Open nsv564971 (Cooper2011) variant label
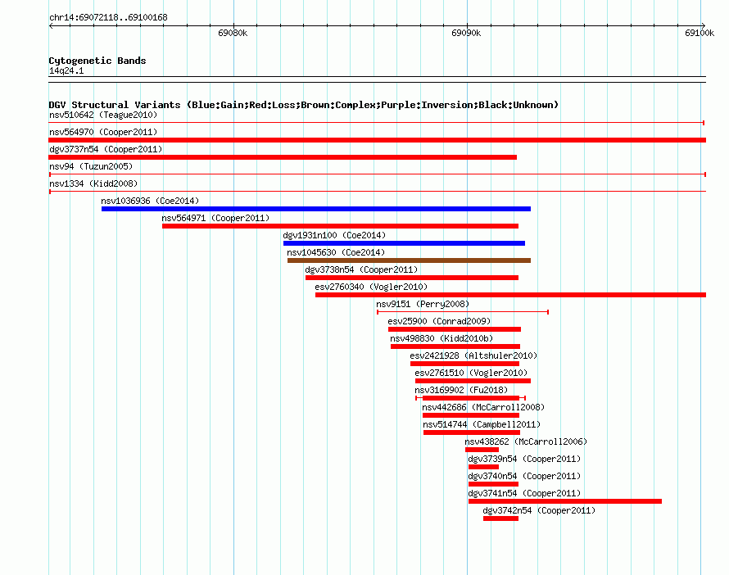 click(215, 218)
